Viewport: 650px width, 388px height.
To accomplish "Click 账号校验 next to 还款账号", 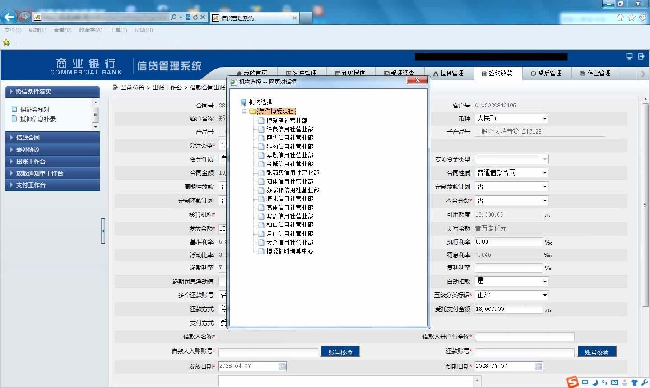I will tap(597, 352).
